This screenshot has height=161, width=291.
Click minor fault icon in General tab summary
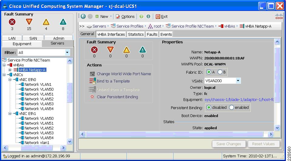[x=127, y=50]
